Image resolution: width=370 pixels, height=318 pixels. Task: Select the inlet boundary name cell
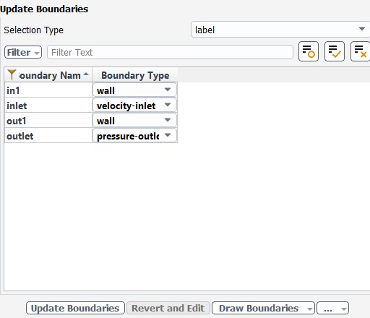coord(48,106)
